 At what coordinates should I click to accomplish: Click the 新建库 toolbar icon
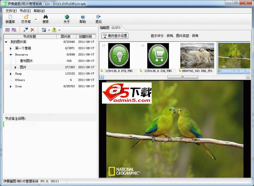[x=10, y=17]
